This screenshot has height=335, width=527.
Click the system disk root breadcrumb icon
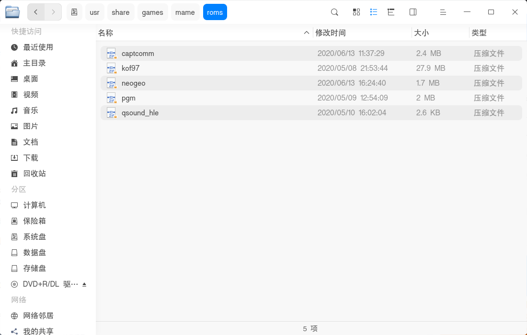coord(74,12)
